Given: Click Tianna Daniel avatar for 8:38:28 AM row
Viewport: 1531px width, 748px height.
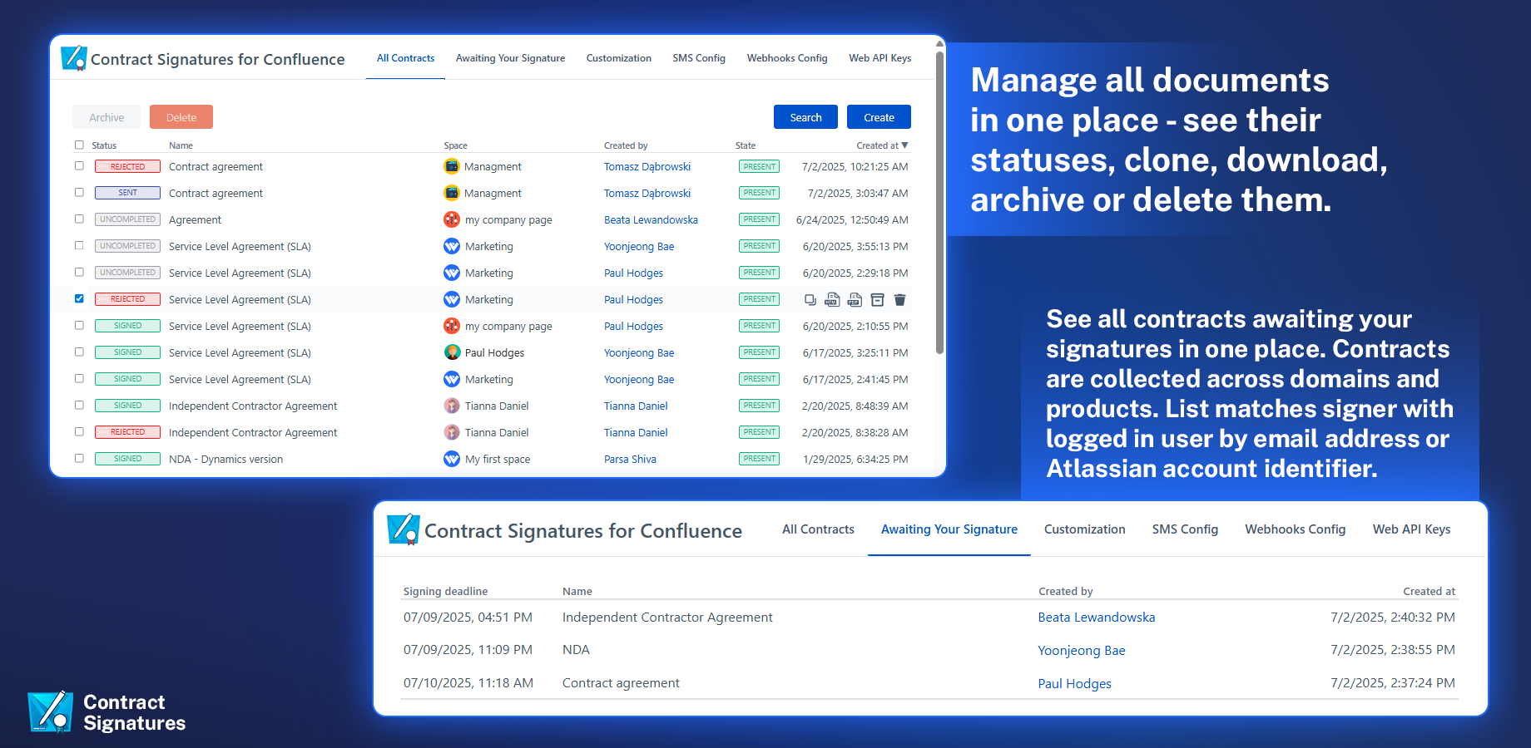Looking at the screenshot, I should 452,432.
